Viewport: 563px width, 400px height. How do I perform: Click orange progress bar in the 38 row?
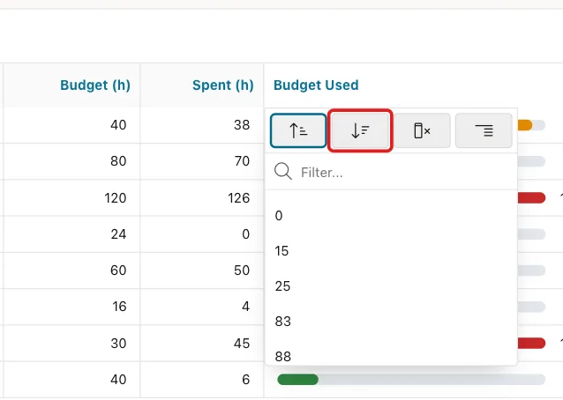pyautogui.click(x=525, y=125)
